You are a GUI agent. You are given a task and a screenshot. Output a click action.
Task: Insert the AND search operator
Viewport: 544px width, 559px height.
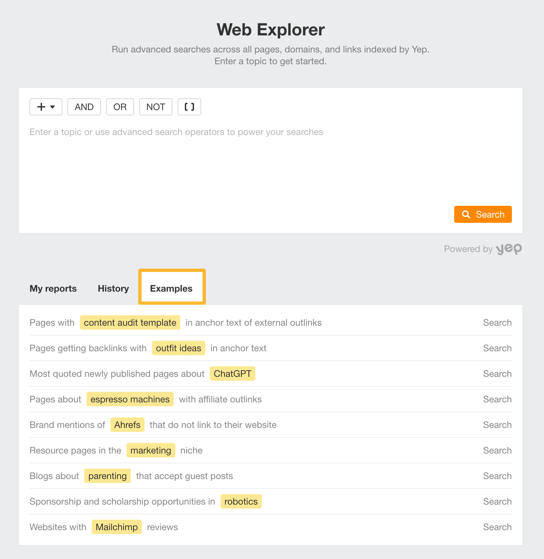click(84, 107)
